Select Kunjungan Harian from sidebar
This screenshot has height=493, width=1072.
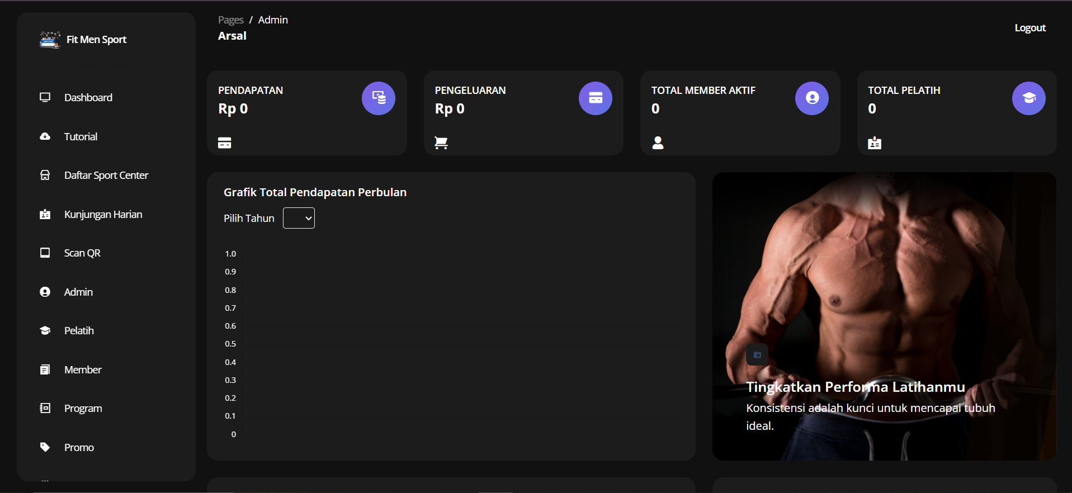pos(103,215)
